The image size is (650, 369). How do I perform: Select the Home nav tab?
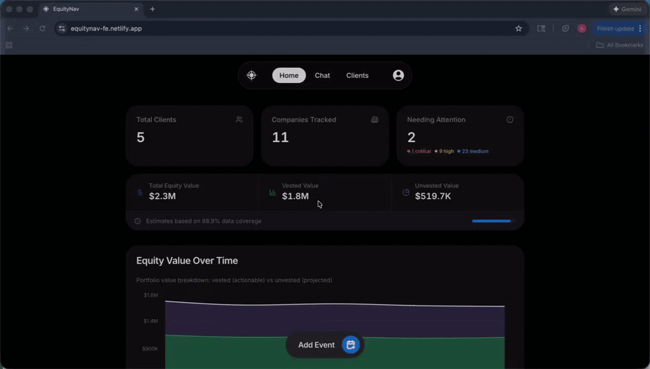(x=289, y=75)
